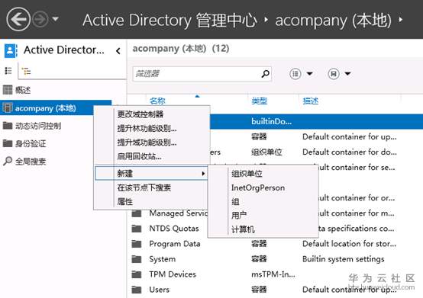Sort by the 名称 column header
The image size is (423, 298).
[157, 101]
